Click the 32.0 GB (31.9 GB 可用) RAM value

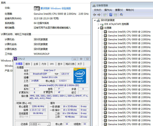[46, 19]
